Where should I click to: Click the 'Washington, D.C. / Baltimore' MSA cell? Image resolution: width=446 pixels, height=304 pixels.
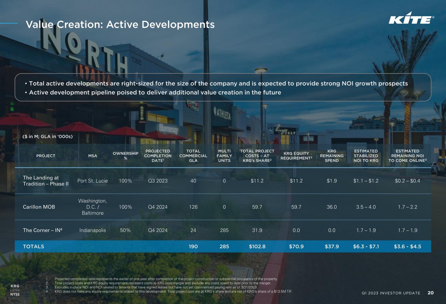coord(92,207)
